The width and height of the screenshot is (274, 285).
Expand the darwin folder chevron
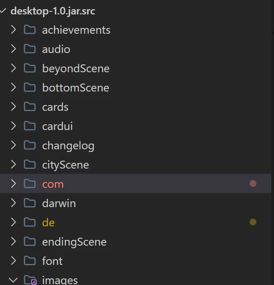coord(14,203)
